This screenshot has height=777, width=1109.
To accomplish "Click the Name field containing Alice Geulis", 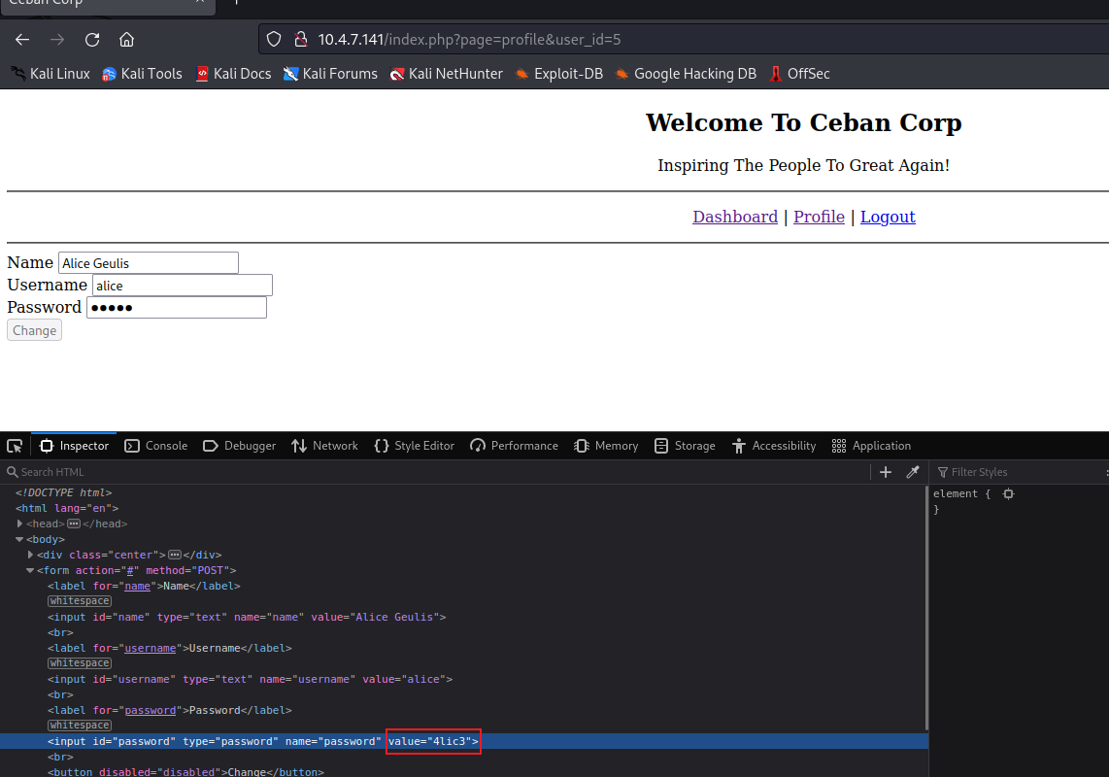I will [149, 263].
